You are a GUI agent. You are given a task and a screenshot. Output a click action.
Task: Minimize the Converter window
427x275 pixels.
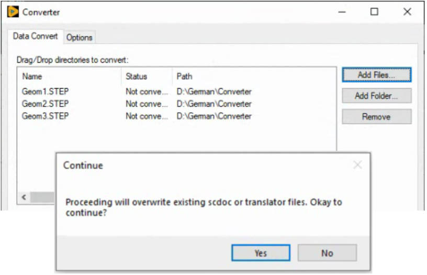tap(342, 12)
